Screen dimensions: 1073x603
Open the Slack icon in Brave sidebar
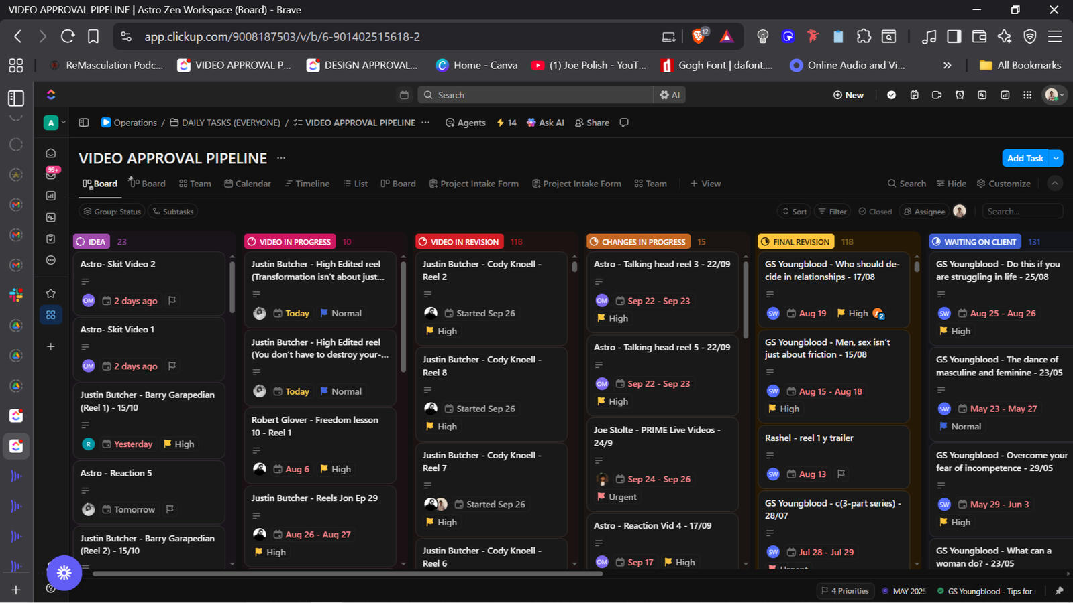point(16,295)
